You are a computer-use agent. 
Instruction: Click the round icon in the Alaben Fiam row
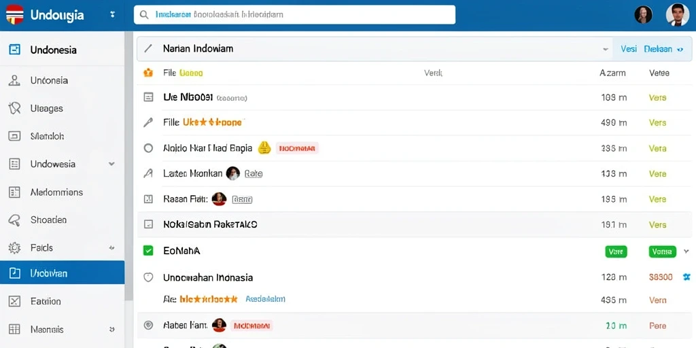tap(148, 326)
